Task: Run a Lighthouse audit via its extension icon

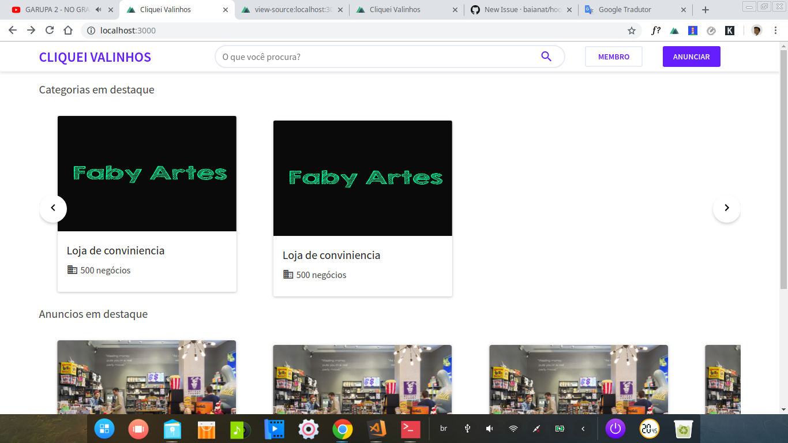Action: click(x=692, y=31)
